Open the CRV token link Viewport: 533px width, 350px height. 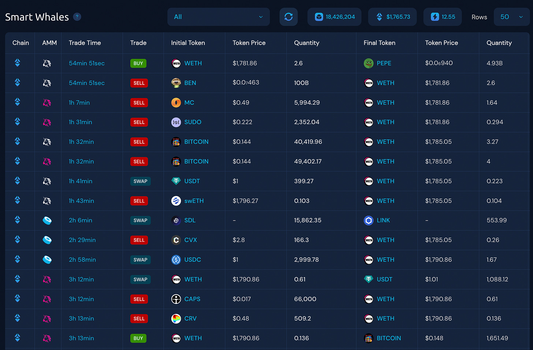tap(190, 319)
